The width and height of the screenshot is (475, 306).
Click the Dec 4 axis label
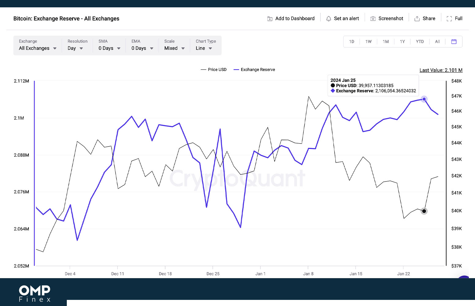tap(70, 274)
